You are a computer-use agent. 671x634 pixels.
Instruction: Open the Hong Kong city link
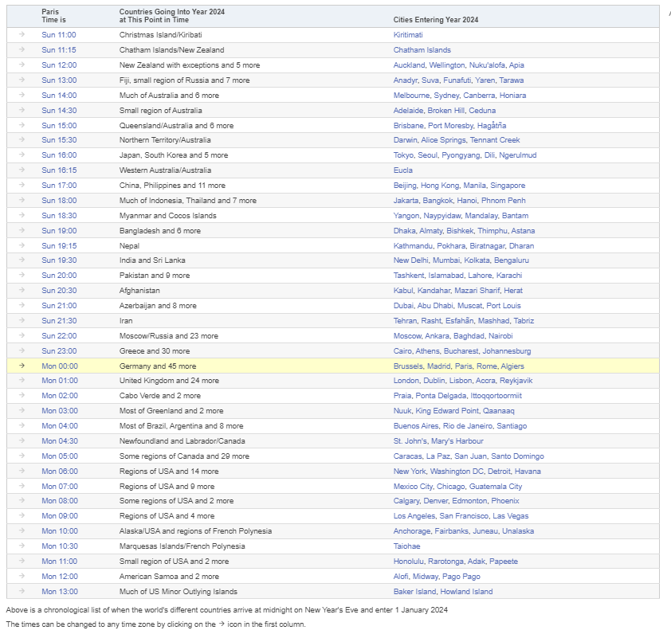(x=440, y=186)
